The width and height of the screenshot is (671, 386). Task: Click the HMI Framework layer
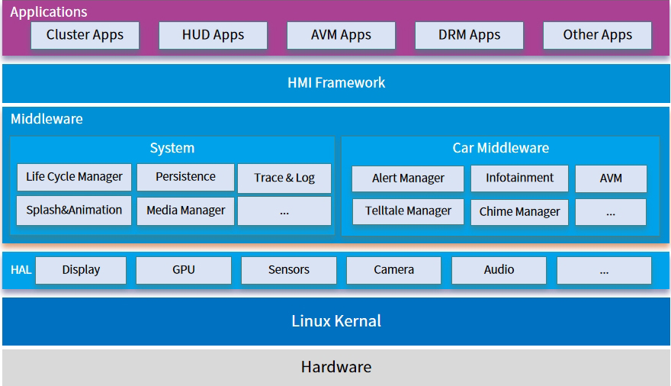[336, 83]
